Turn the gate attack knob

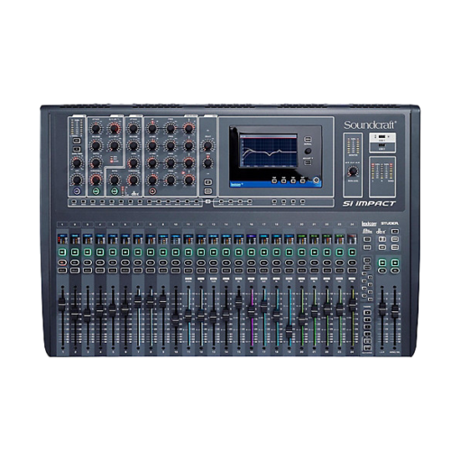pyautogui.click(x=96, y=129)
